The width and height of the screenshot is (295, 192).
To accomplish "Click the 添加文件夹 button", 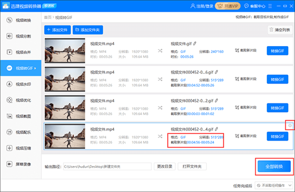I will click(x=88, y=30).
